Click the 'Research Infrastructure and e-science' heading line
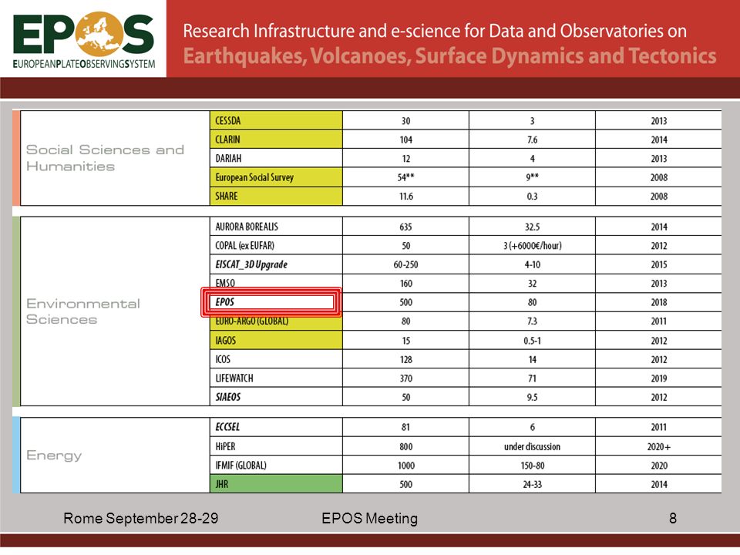Image resolution: width=740 pixels, height=555 pixels. pos(435,31)
